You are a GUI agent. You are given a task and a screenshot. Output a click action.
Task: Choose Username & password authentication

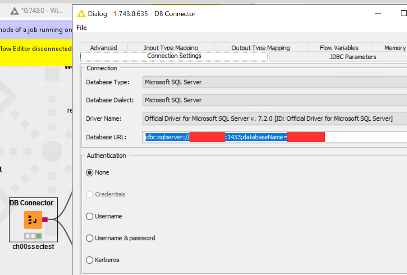click(89, 238)
